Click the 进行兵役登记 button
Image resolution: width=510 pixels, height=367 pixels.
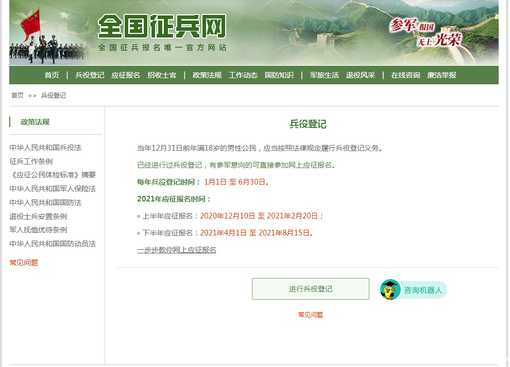311,289
